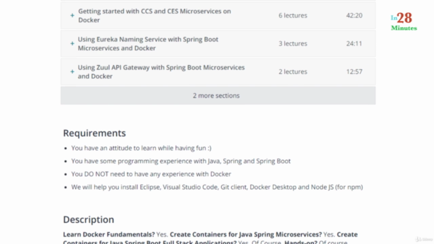Image resolution: width=434 pixels, height=244 pixels.
Task: Click 'Using Eureka Naming Service' section title
Action: pos(148,43)
